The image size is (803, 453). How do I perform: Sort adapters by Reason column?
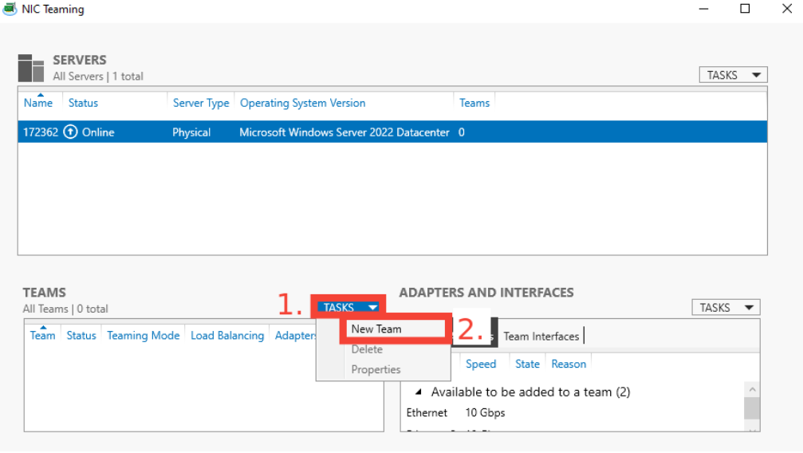tap(569, 364)
